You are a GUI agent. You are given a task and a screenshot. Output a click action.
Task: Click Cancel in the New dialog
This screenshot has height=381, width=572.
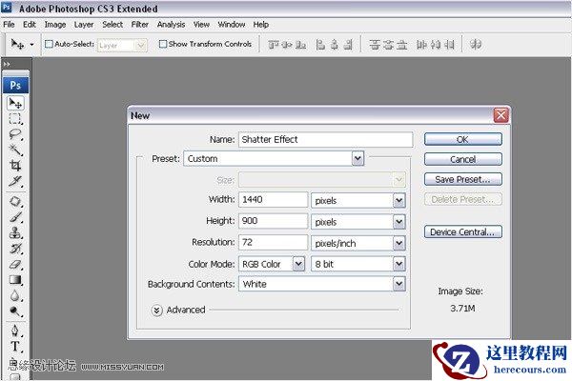(x=463, y=159)
